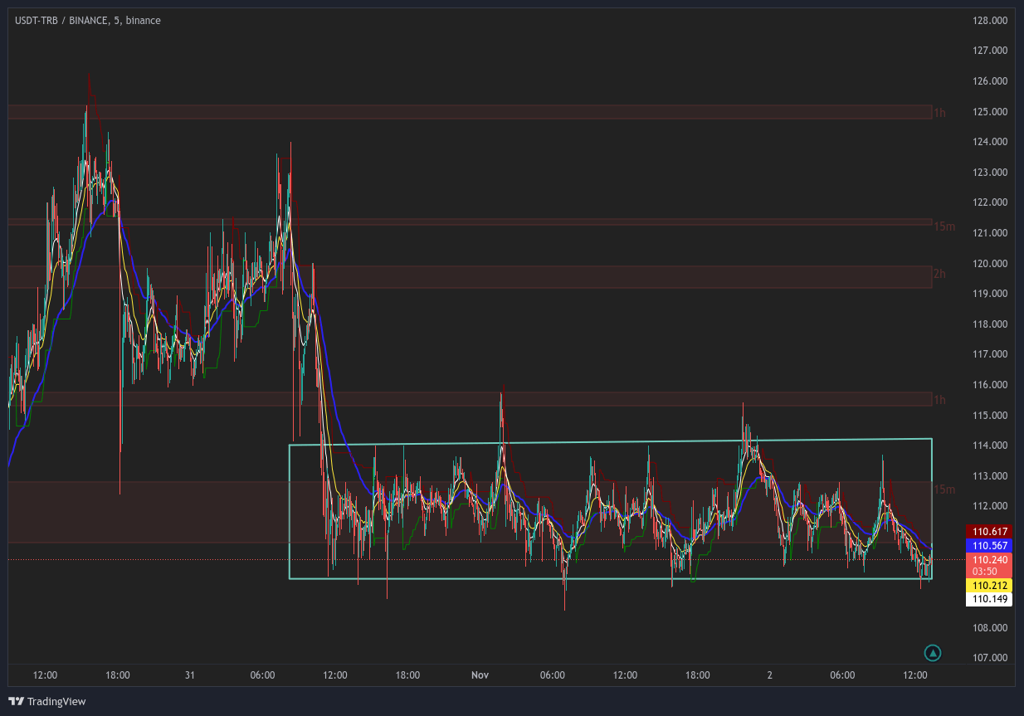Click the teal circled triangle icon
The height and width of the screenshot is (716, 1024).
click(933, 653)
